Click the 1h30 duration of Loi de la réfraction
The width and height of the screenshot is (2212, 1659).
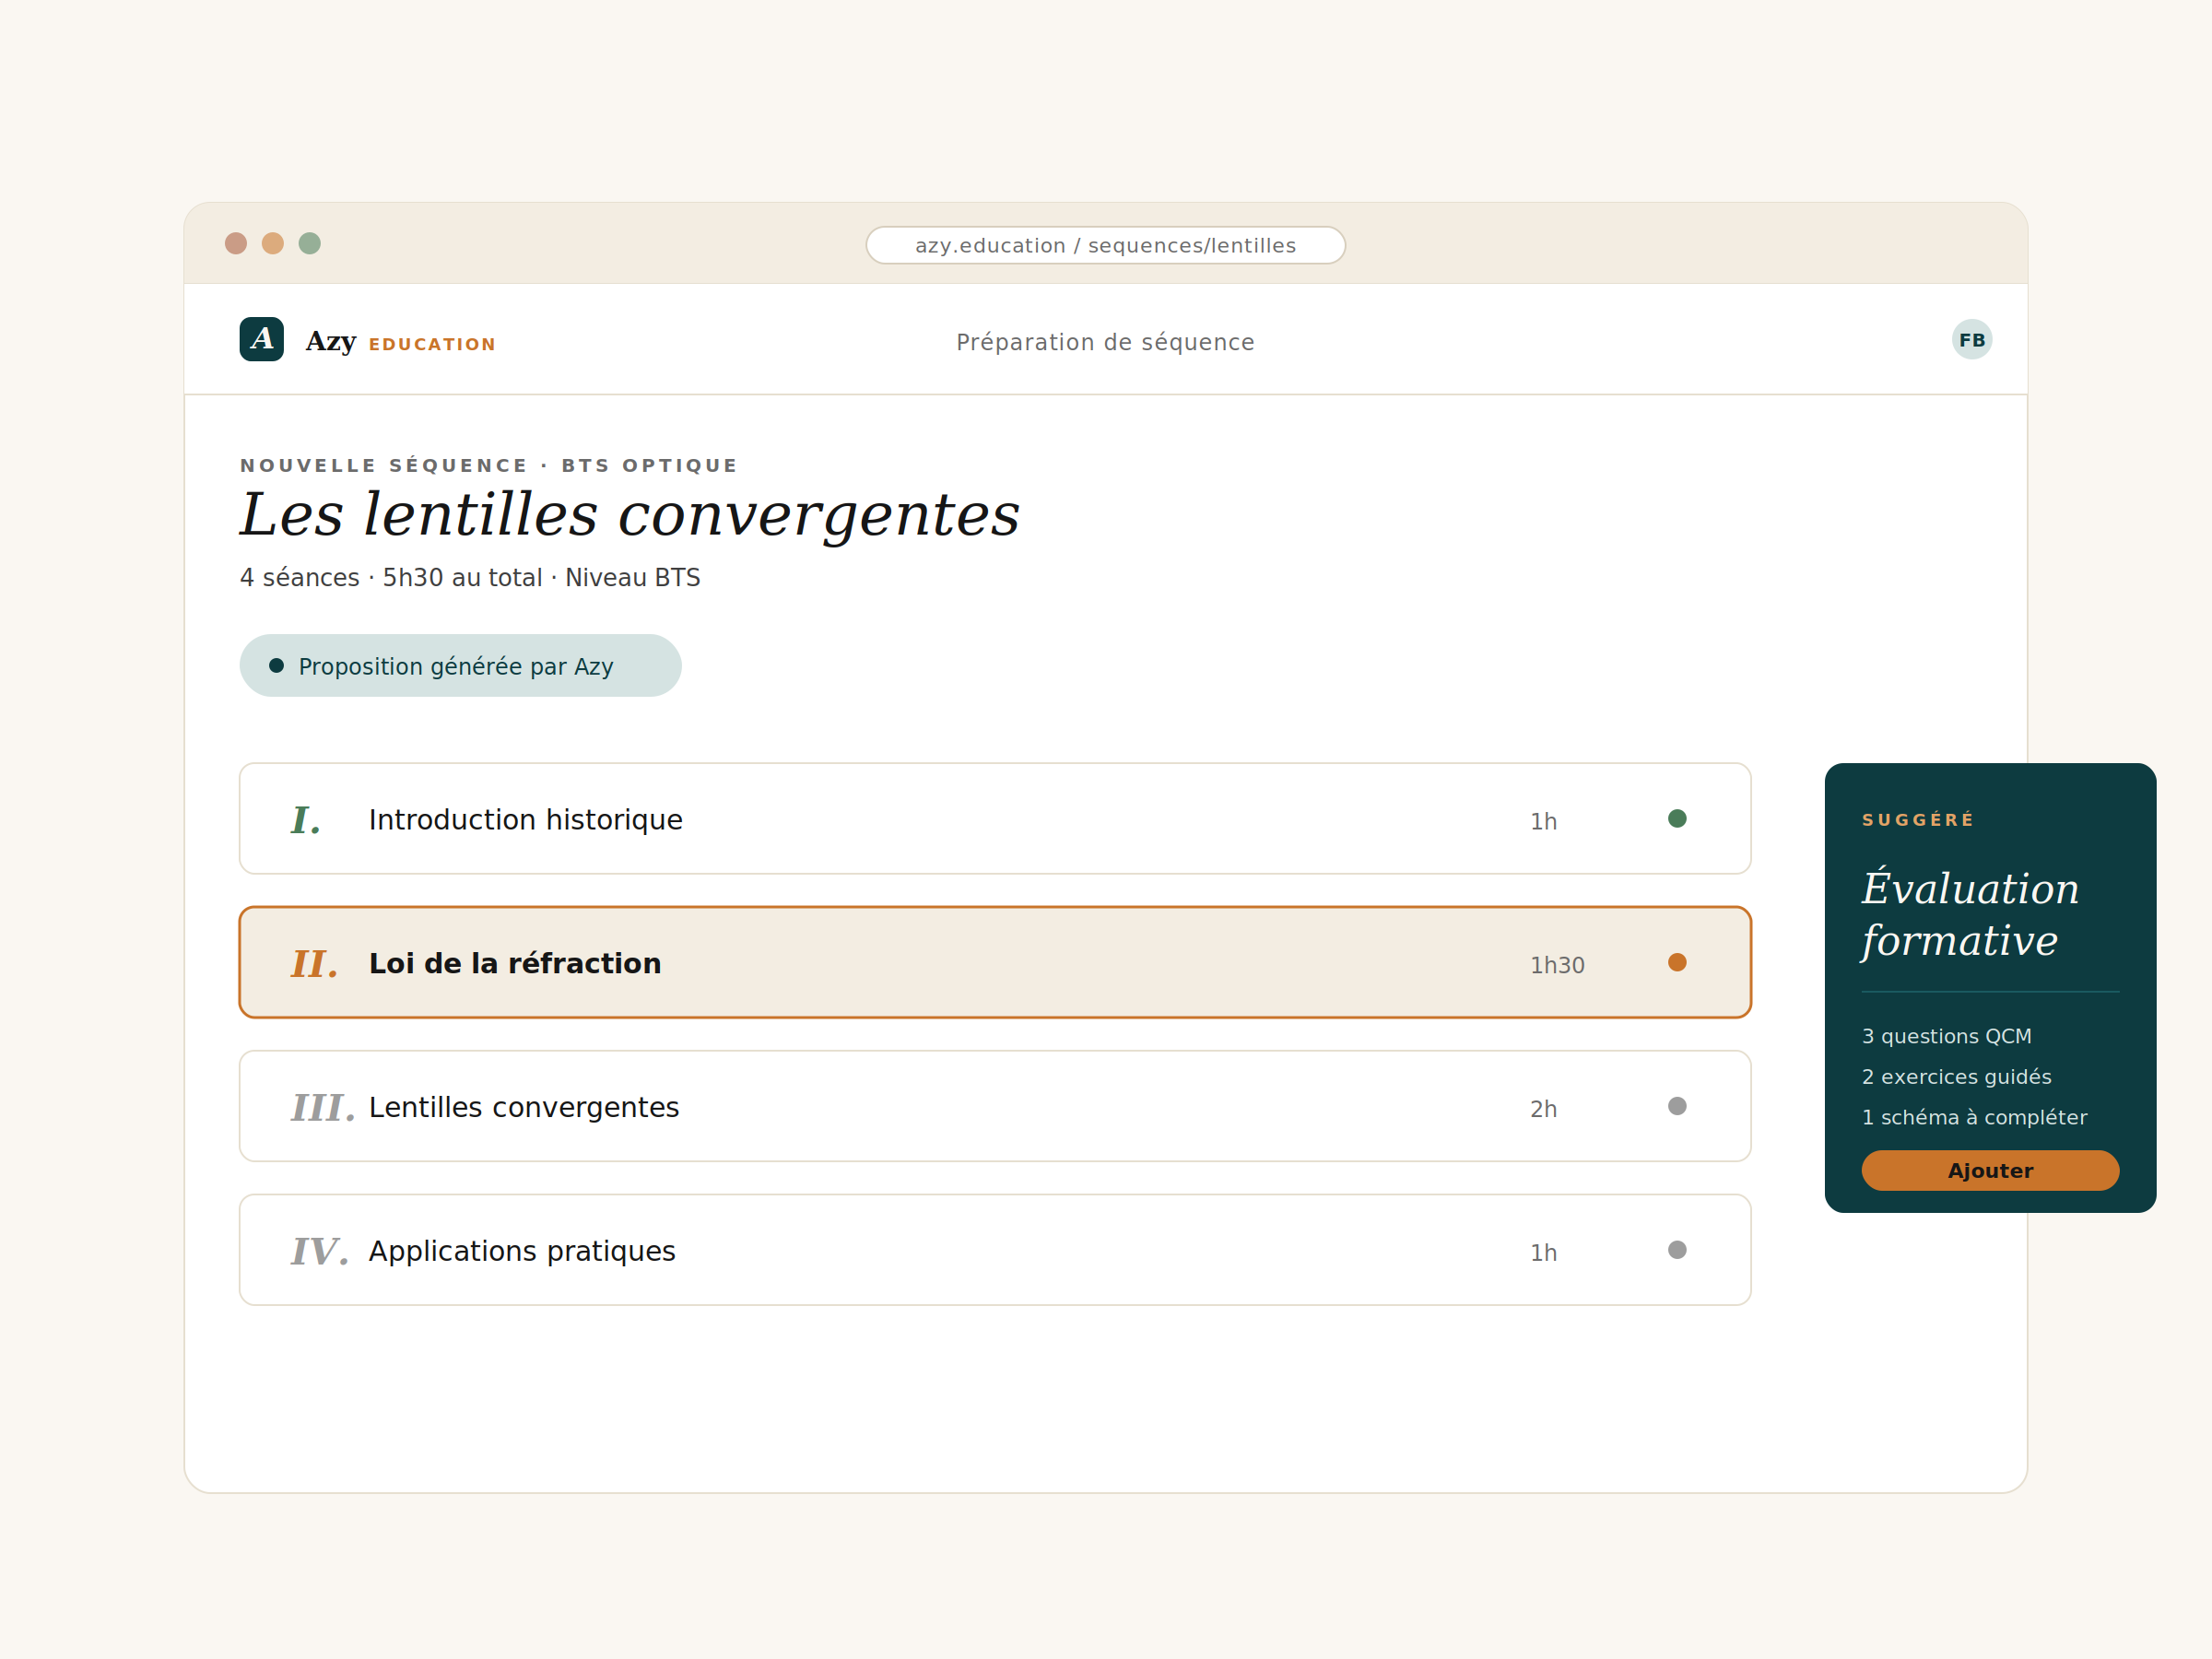[1557, 965]
